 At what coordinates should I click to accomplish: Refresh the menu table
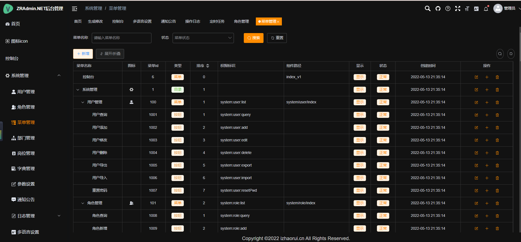[x=511, y=54]
